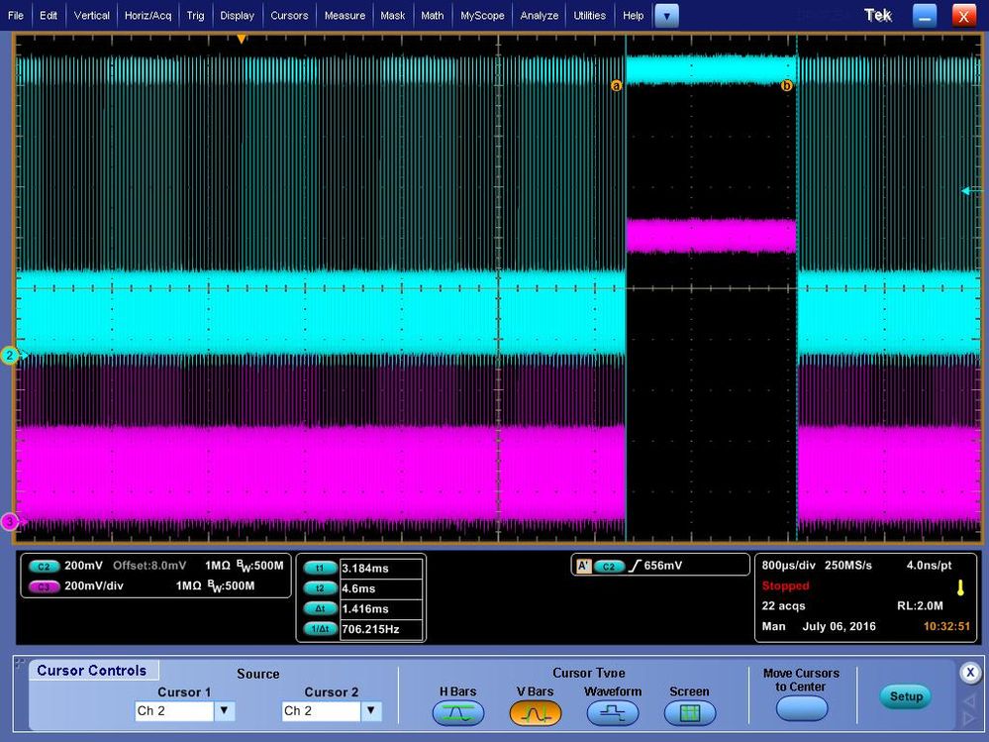Open the File menu
The height and width of the screenshot is (742, 989).
coord(15,15)
